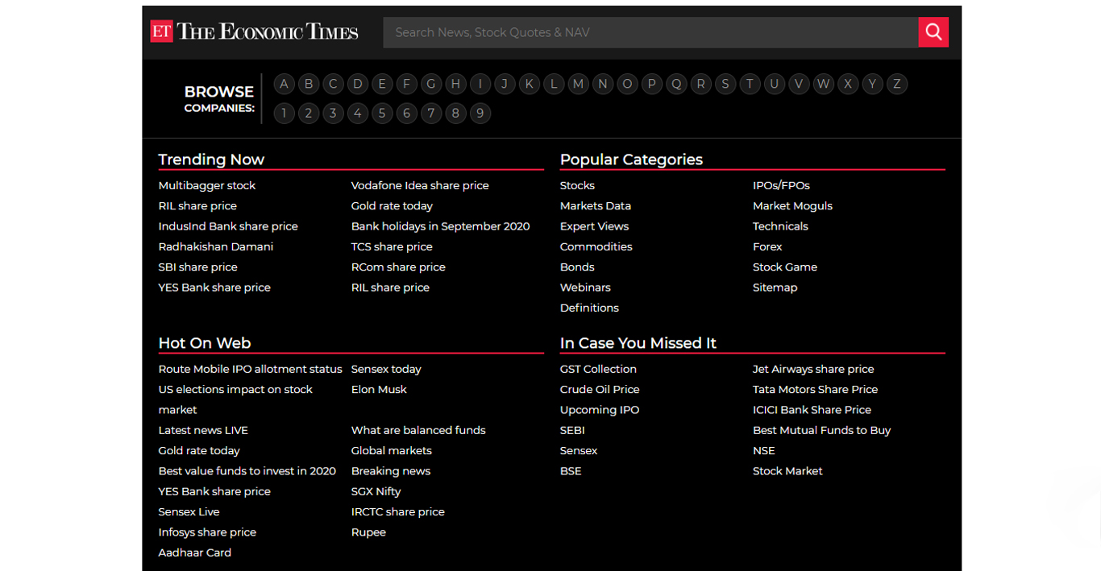The height and width of the screenshot is (571, 1101).
Task: Go to Aadhaar Card link
Action: [195, 552]
